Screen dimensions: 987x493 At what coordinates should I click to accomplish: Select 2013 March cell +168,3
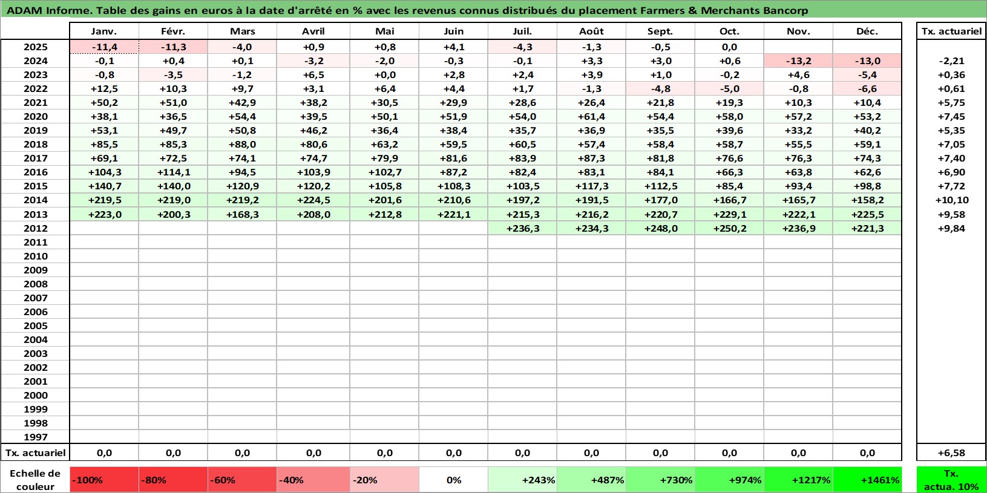[242, 214]
